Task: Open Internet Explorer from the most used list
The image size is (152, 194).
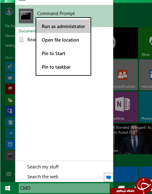Action: pos(10,67)
